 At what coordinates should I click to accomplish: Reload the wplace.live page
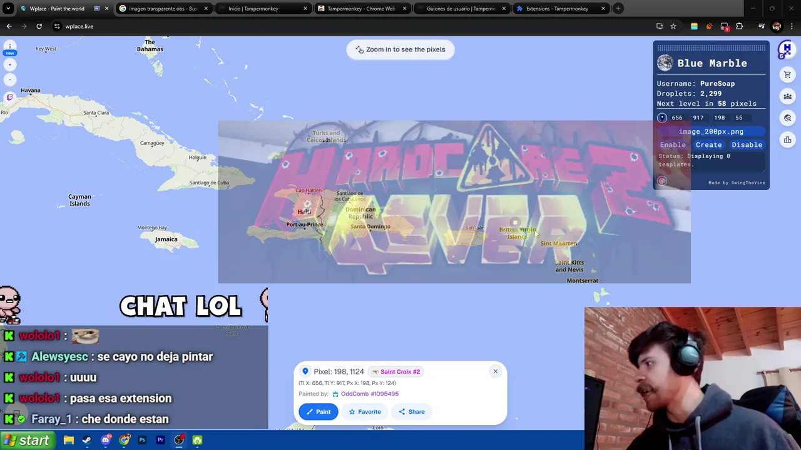click(39, 26)
